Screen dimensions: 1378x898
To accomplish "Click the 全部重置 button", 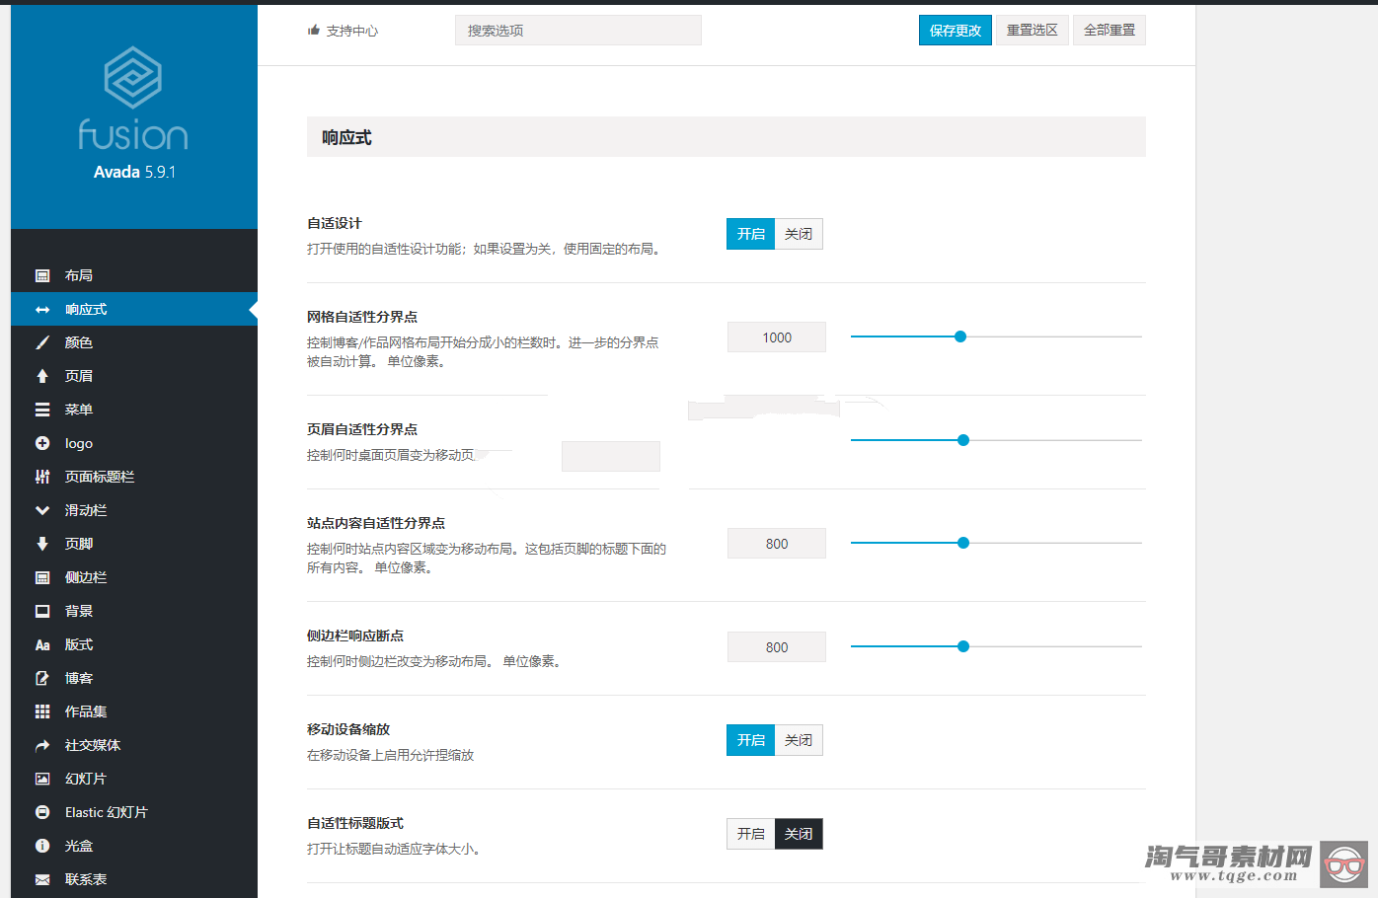I will 1110,31.
